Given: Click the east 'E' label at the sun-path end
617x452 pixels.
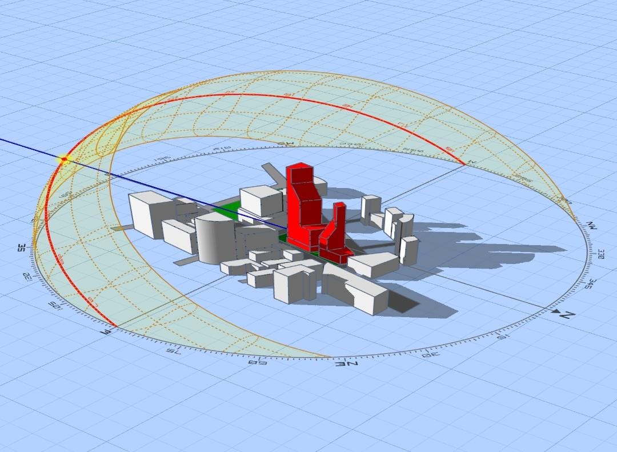Looking at the screenshot, I should point(106,332).
